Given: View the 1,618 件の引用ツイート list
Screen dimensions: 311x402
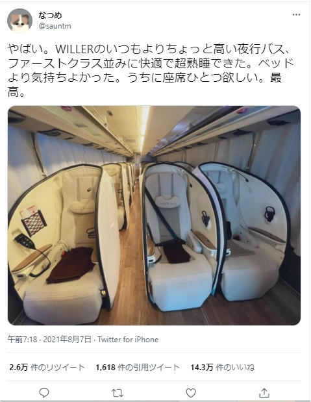Looking at the screenshot, I should click(x=138, y=368).
